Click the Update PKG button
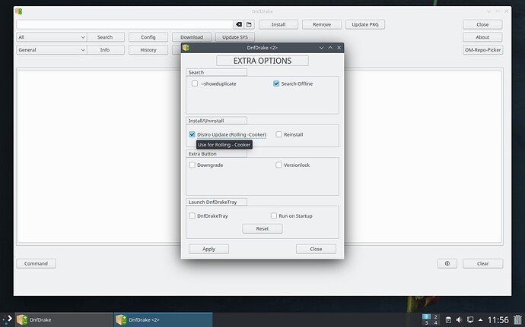The height and width of the screenshot is (327, 525). [x=365, y=24]
